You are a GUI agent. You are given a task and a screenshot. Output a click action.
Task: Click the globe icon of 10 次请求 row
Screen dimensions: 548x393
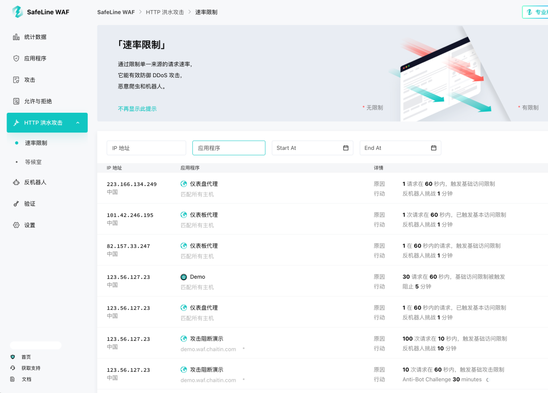(184, 370)
